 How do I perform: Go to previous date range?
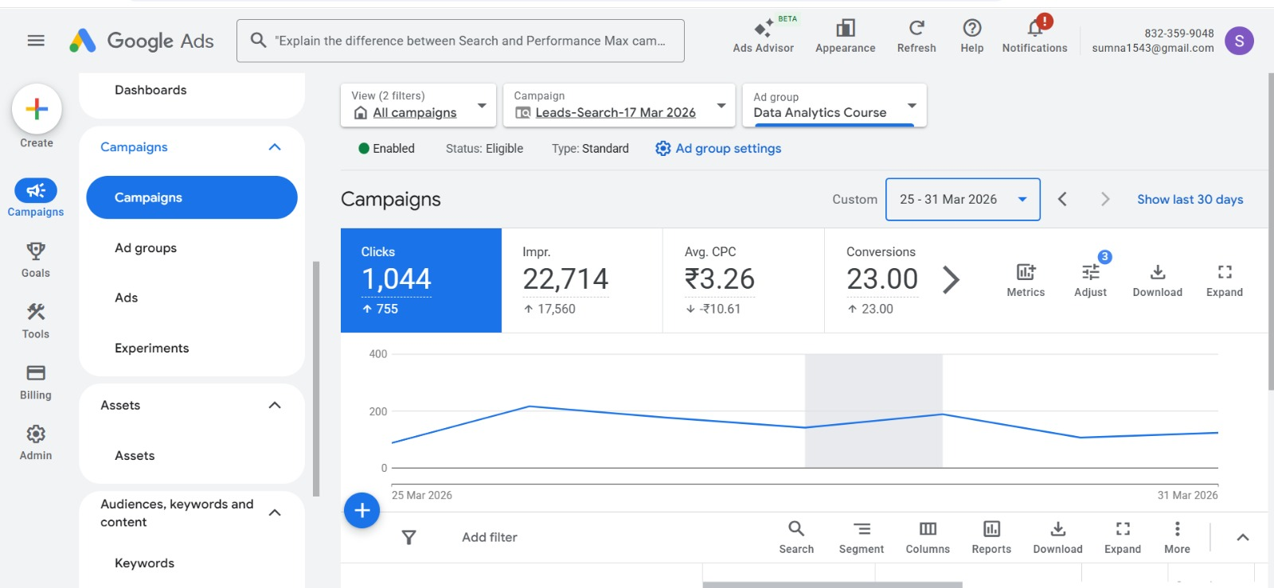point(1062,200)
